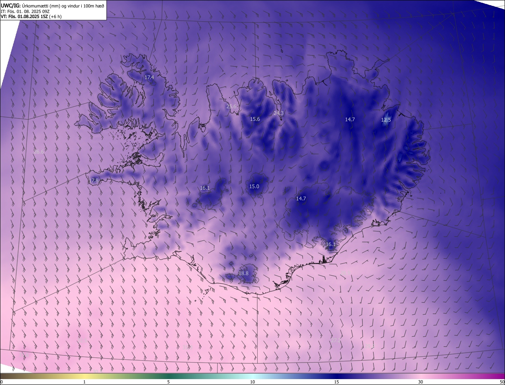Select the IT: Fös. 01. 08. 2025 09Z line
The height and width of the screenshot is (385, 505).
[x=25, y=11]
